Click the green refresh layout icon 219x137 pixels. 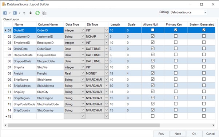click(x=37, y=13)
